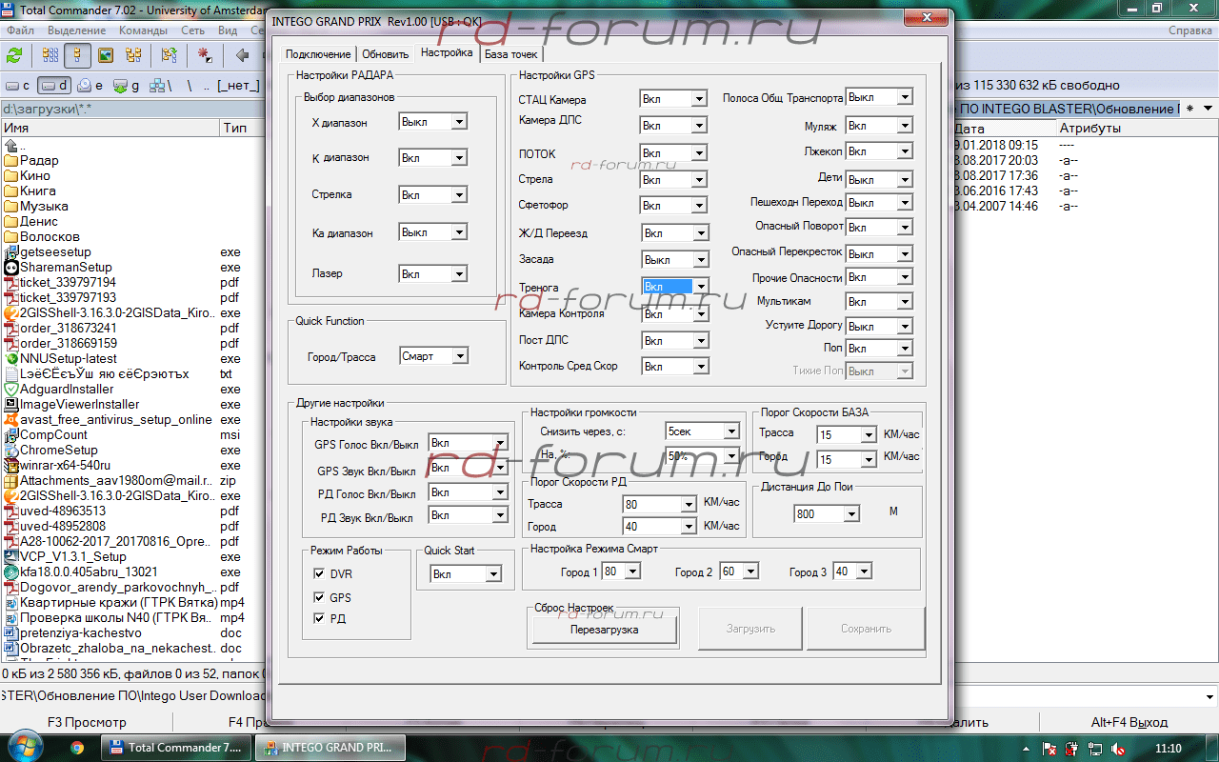Switch to the Обновить tab

coord(385,54)
